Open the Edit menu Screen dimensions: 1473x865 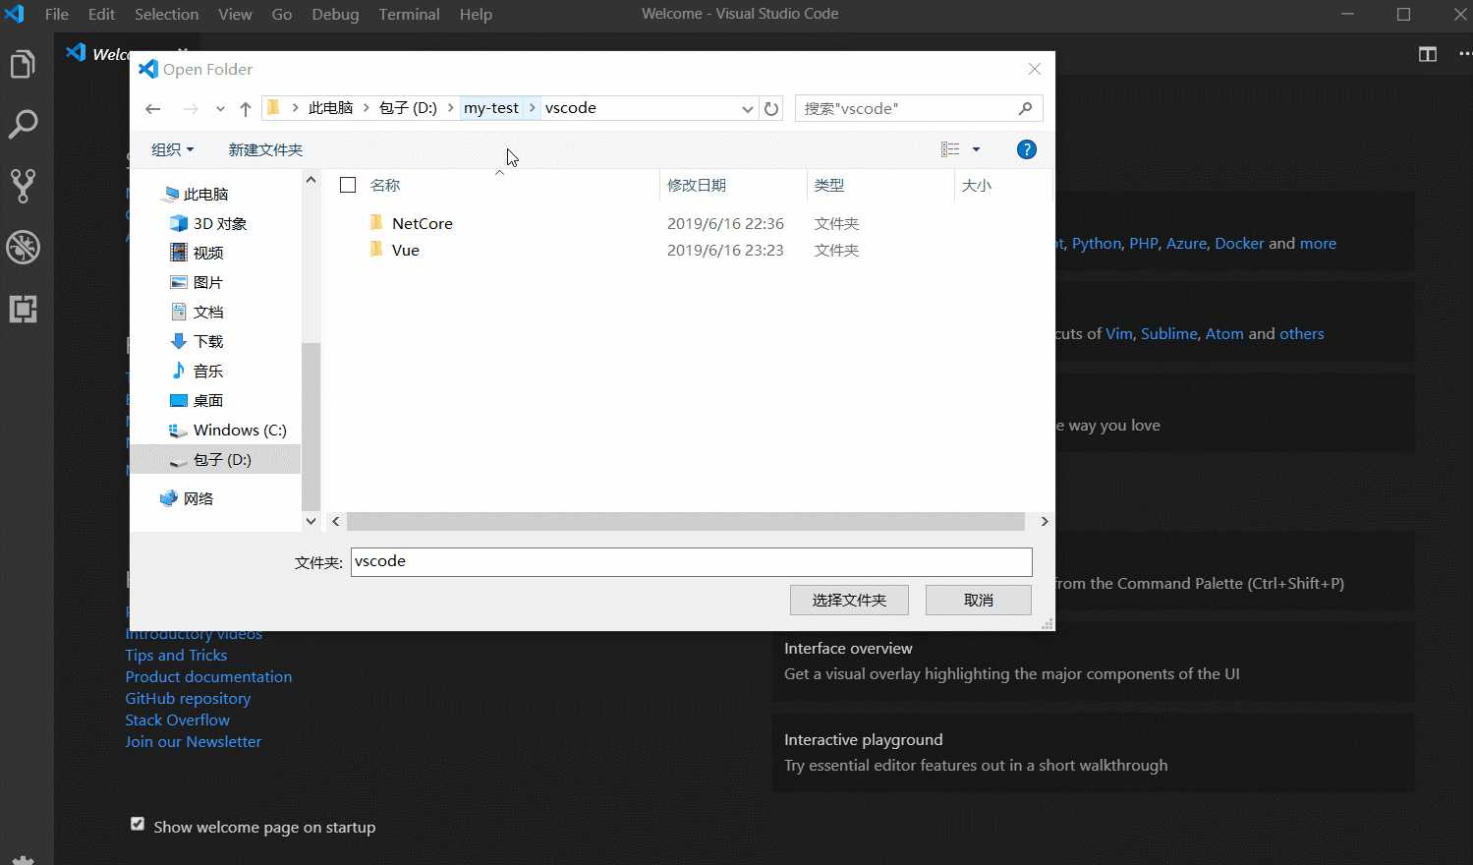pyautogui.click(x=102, y=14)
